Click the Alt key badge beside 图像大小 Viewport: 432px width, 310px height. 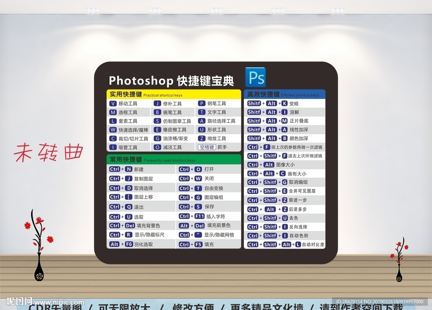coord(269,165)
